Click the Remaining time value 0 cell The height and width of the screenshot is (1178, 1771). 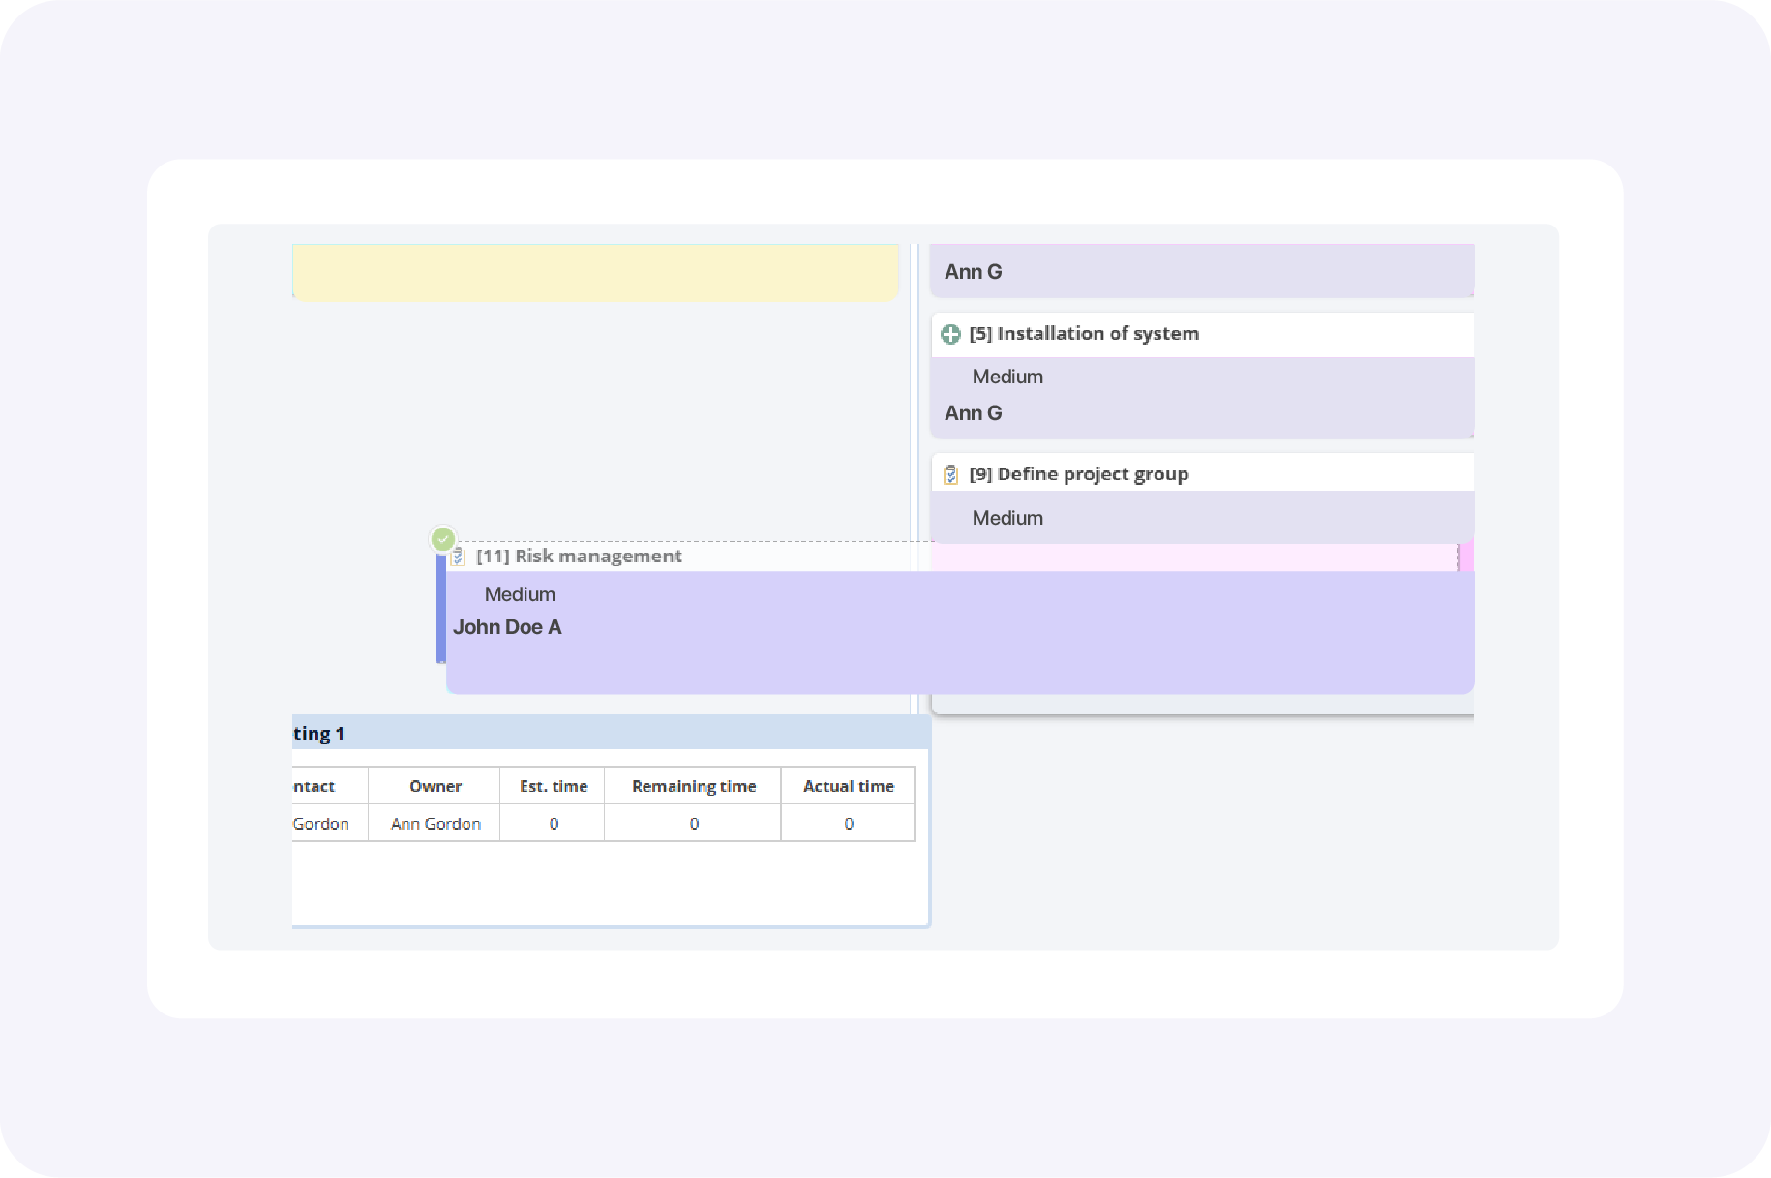(x=693, y=824)
